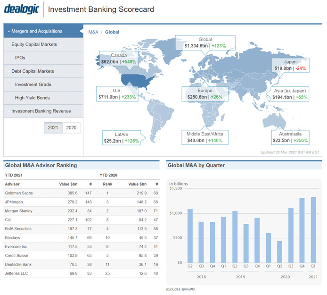Open Debt Capital Markets section
Screen dimensions: 327x295
click(x=43, y=71)
